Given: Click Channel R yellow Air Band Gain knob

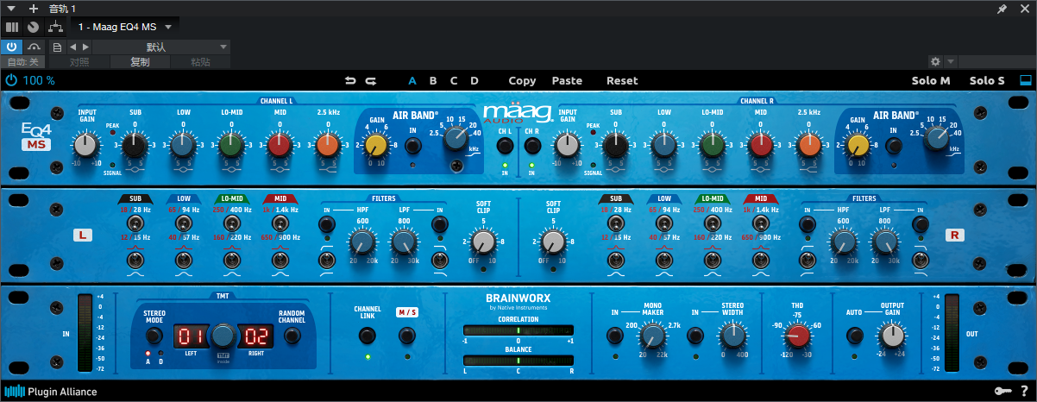Looking at the screenshot, I should [857, 146].
